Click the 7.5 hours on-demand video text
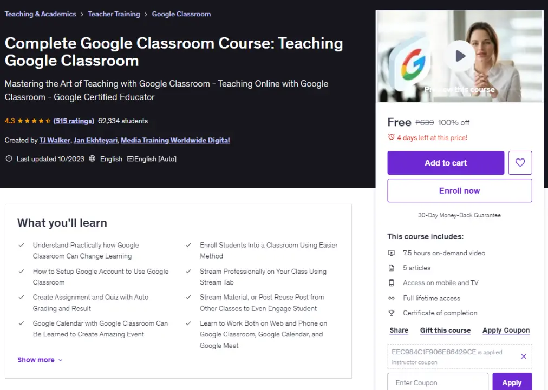This screenshot has height=390, width=548. coord(444,253)
